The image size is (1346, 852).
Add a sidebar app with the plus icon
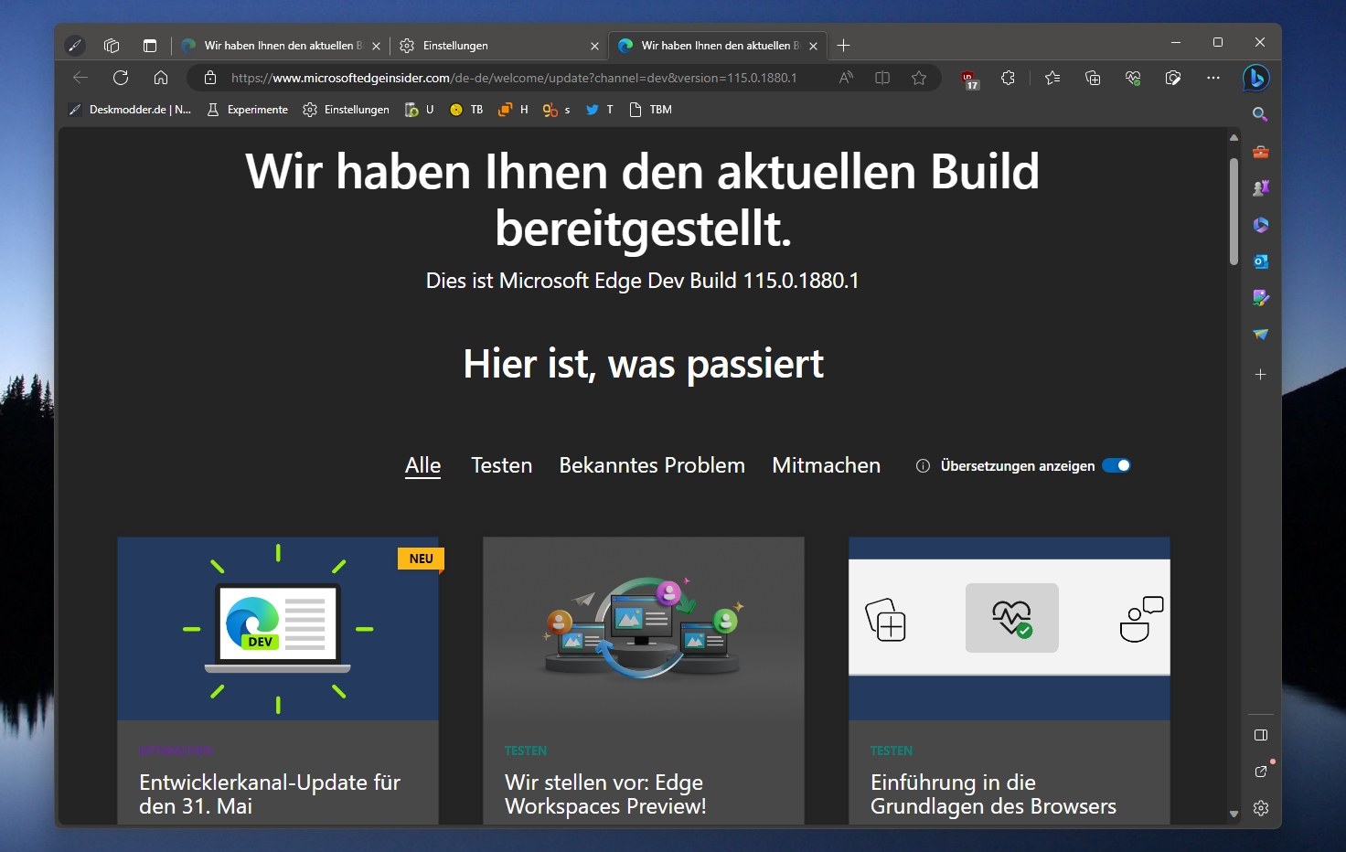coord(1260,375)
